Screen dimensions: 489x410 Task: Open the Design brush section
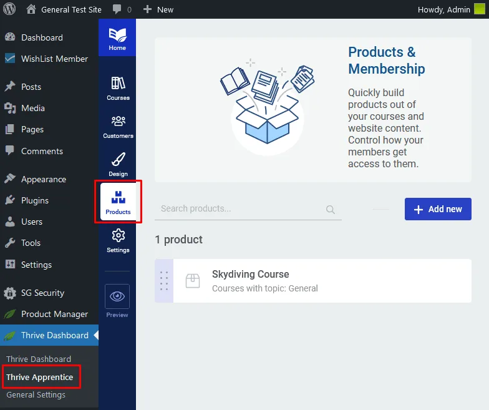[118, 165]
